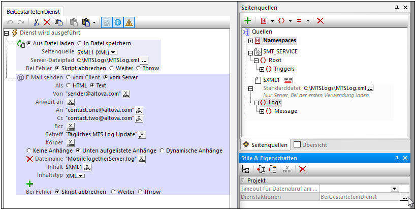The height and width of the screenshot is (210, 416).
Task: Click the blue info circle toolbar icon
Action: pyautogui.click(x=117, y=22)
